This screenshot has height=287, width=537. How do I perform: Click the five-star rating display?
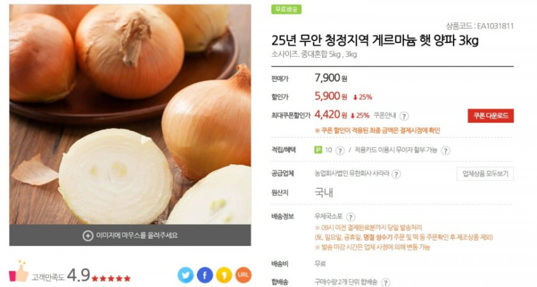pyautogui.click(x=111, y=279)
